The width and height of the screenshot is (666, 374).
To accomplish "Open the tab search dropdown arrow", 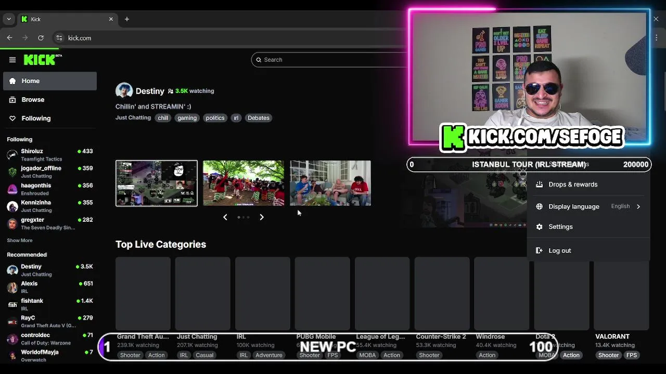I will point(9,19).
